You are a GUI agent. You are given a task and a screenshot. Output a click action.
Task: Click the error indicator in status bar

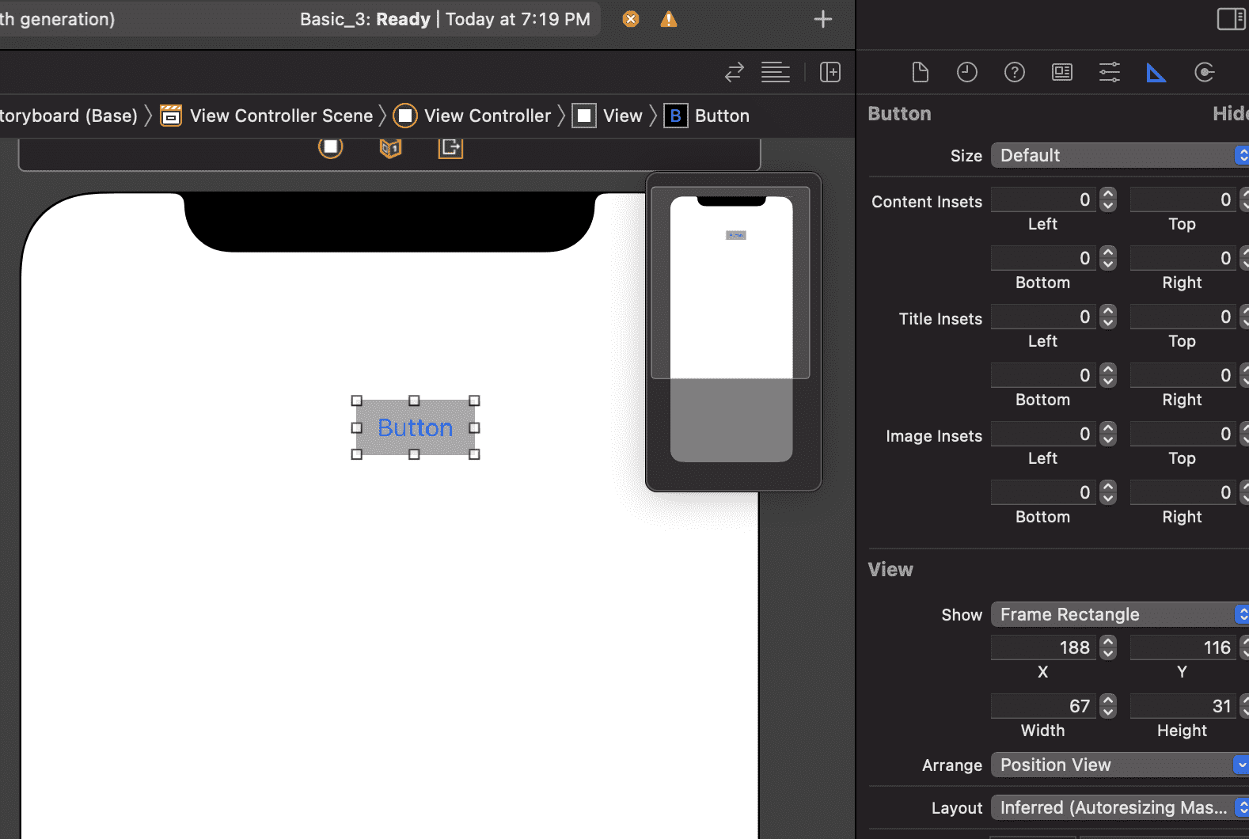tap(631, 19)
